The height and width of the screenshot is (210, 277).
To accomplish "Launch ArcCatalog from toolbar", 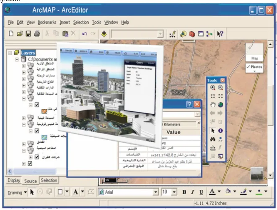I will click(183, 34).
